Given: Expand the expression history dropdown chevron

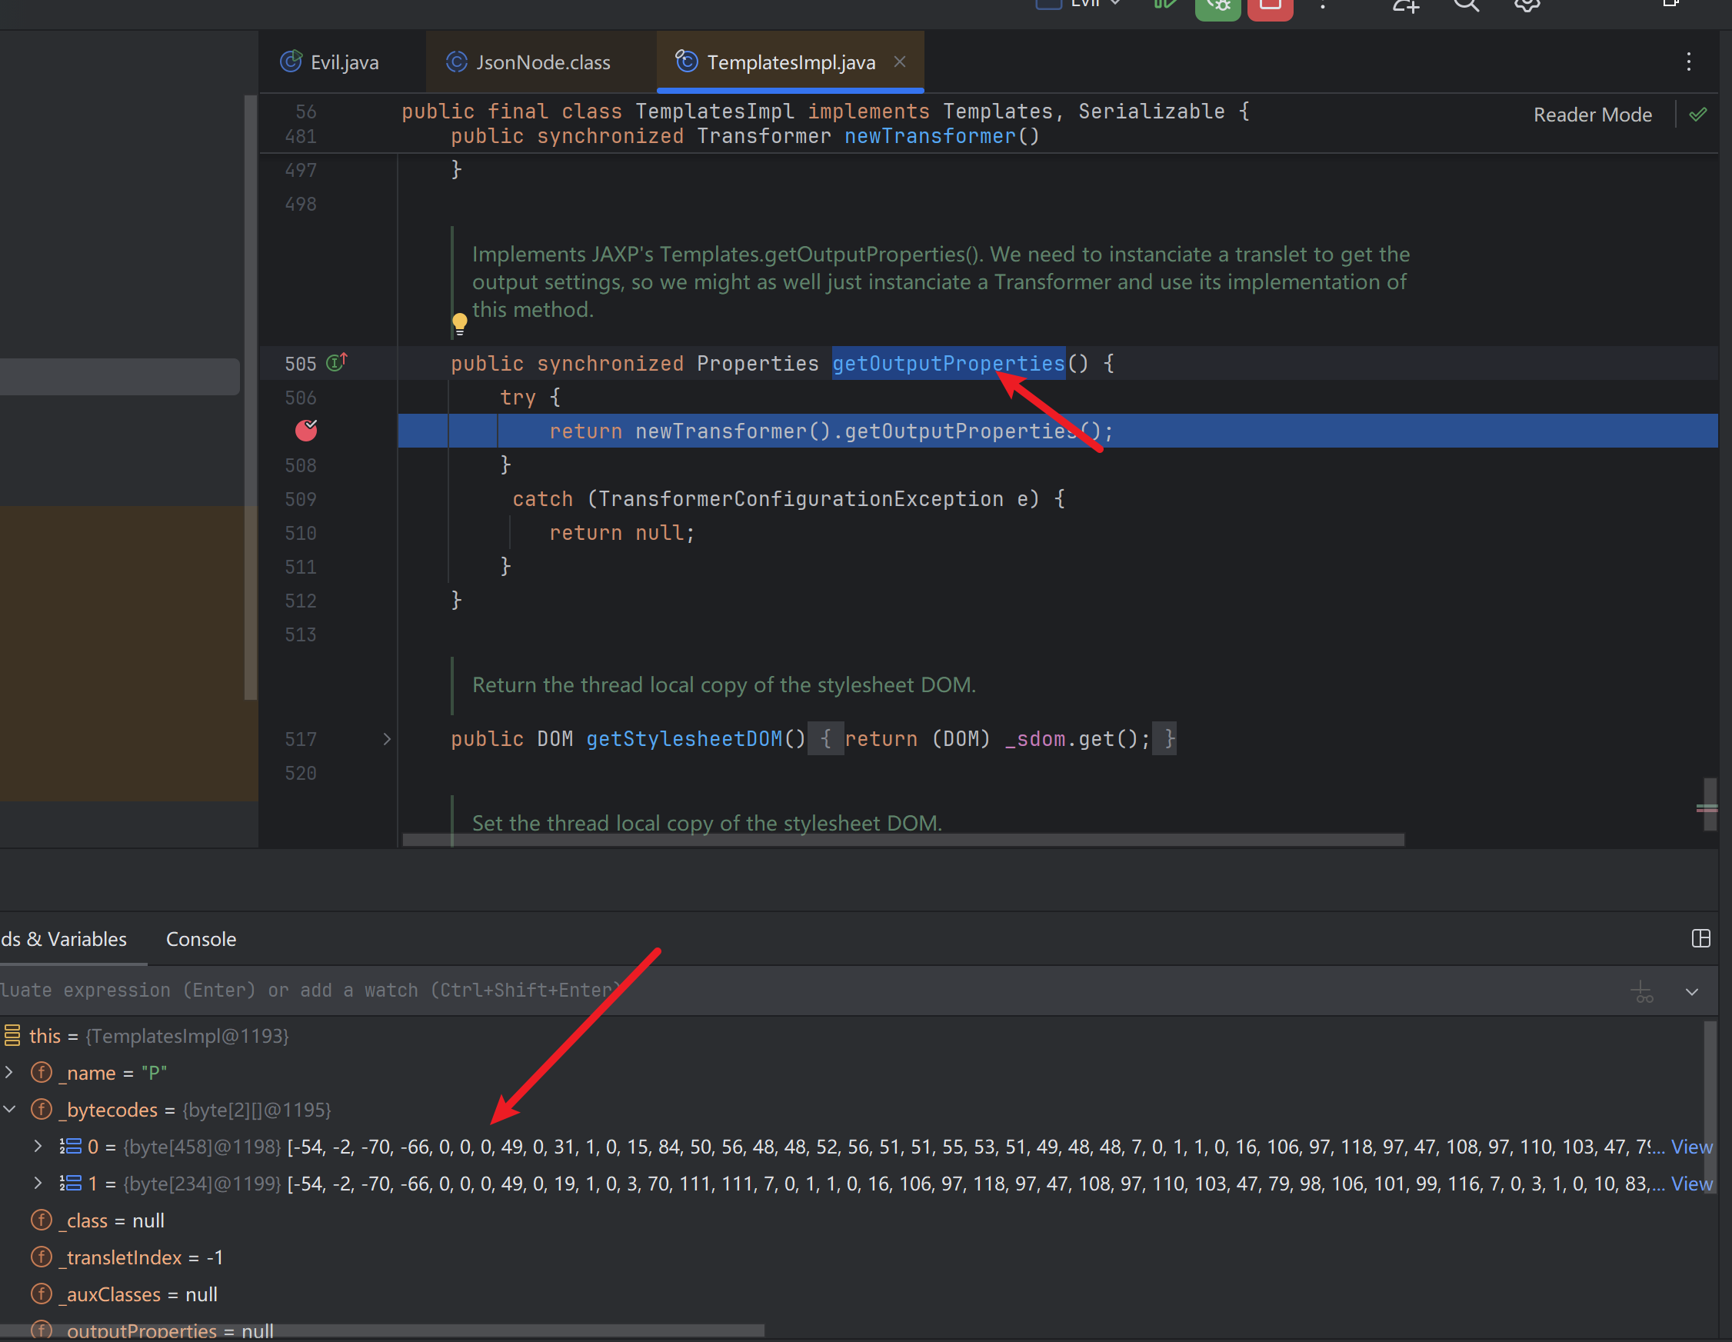Looking at the screenshot, I should (x=1691, y=991).
